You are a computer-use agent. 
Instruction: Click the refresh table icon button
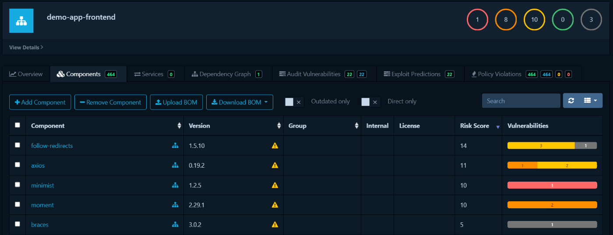coord(571,101)
